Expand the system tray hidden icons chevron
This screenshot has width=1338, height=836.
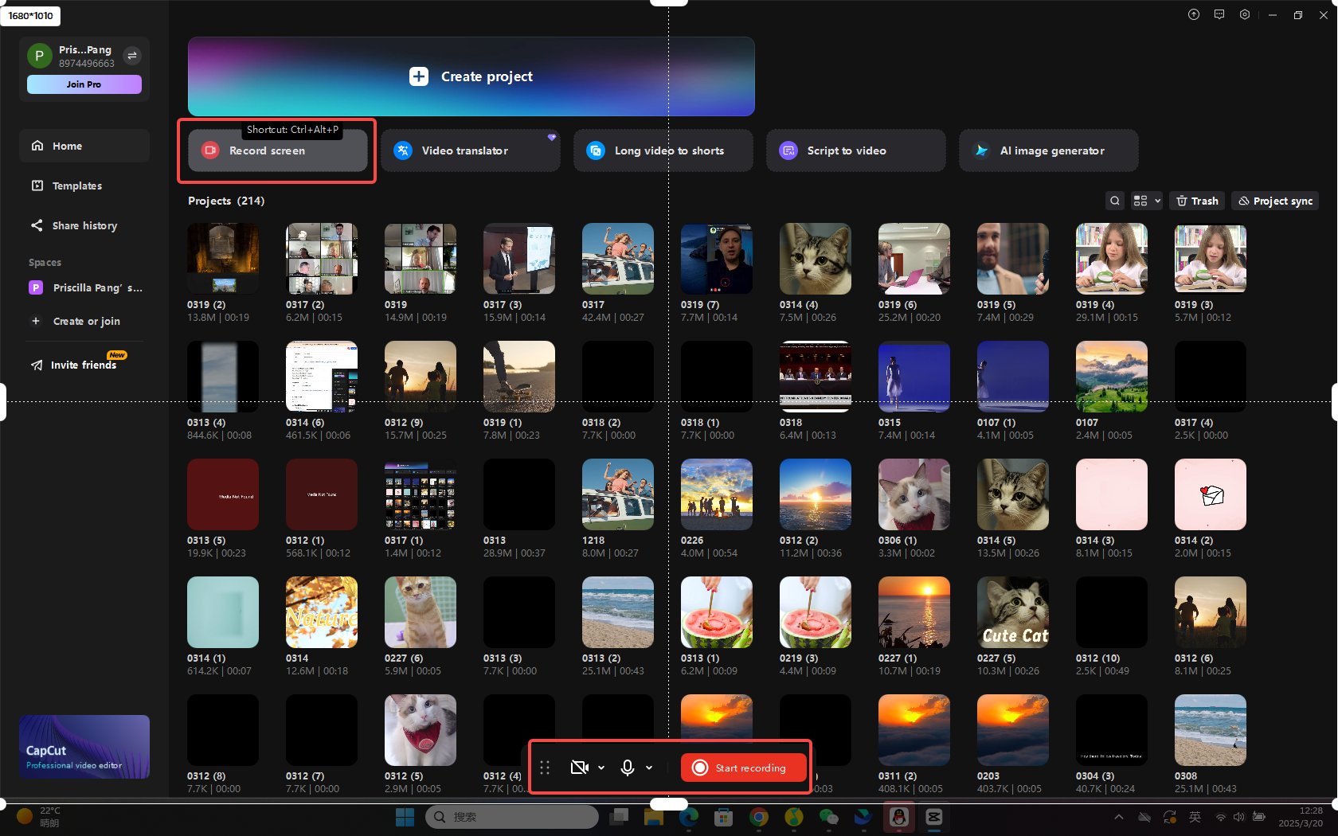click(x=1119, y=817)
